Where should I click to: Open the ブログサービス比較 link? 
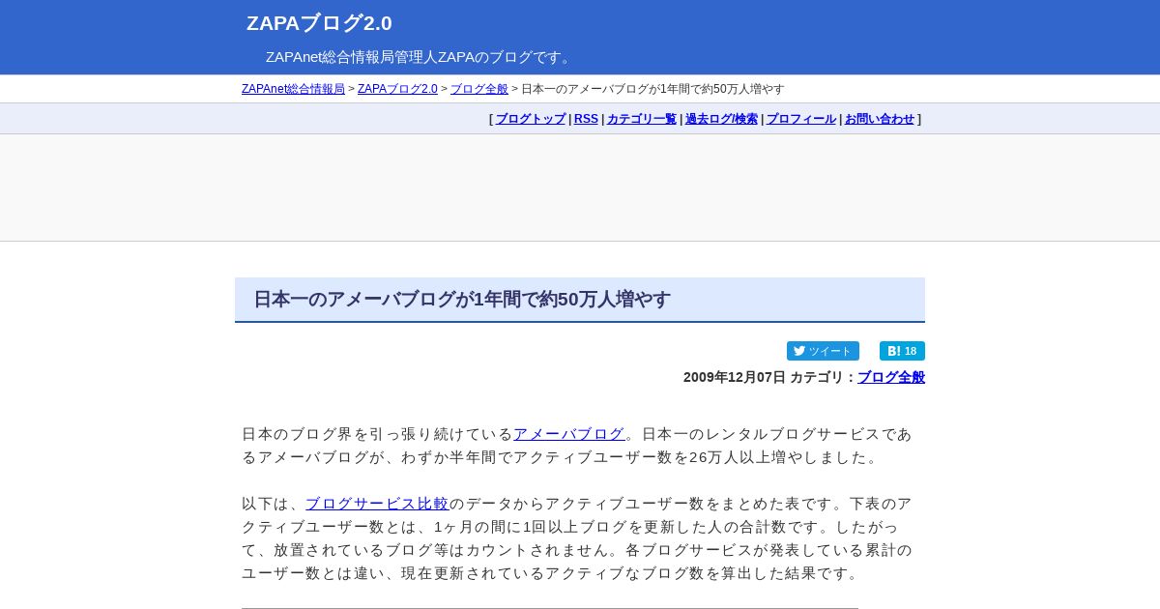377,504
